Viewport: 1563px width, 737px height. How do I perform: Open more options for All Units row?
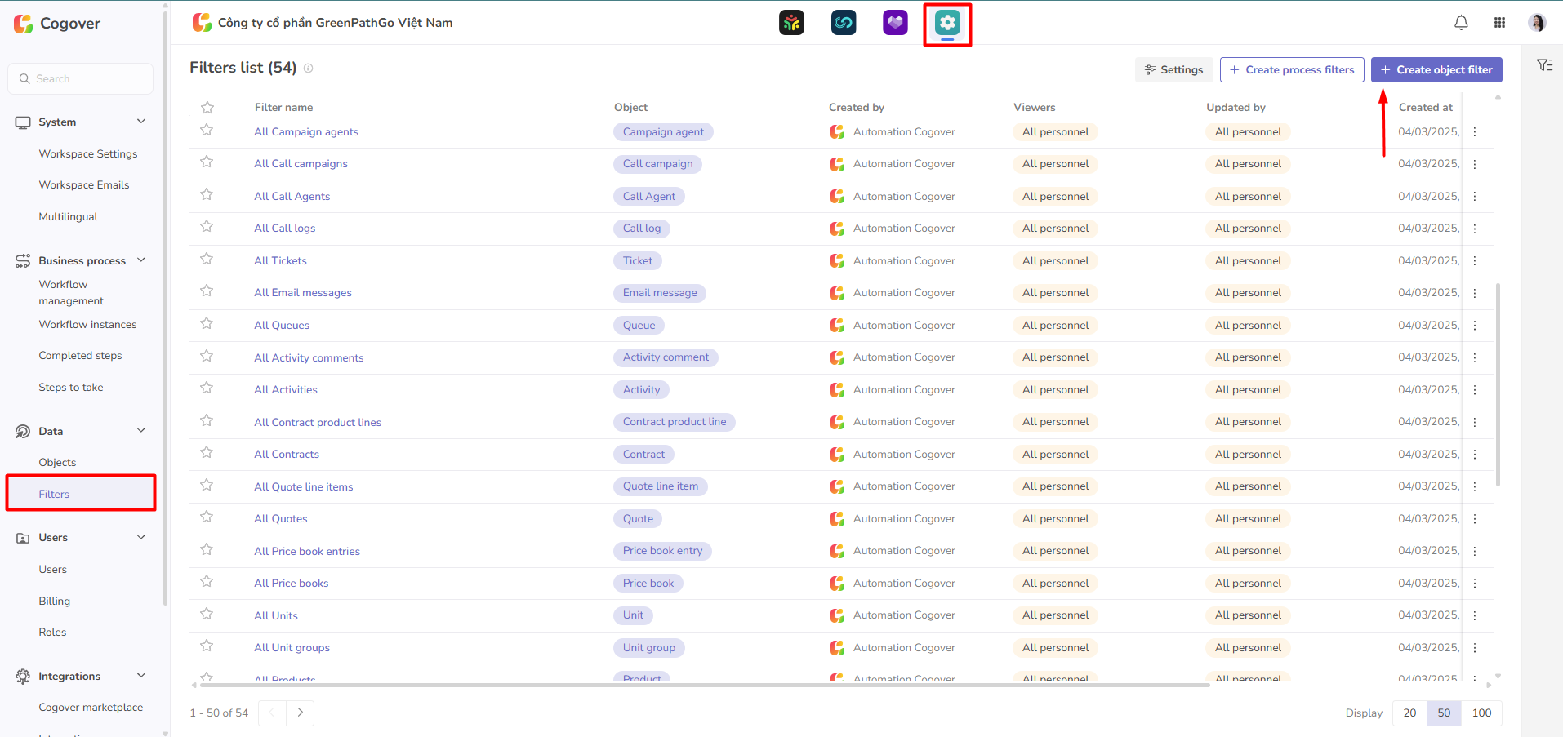coord(1475,615)
